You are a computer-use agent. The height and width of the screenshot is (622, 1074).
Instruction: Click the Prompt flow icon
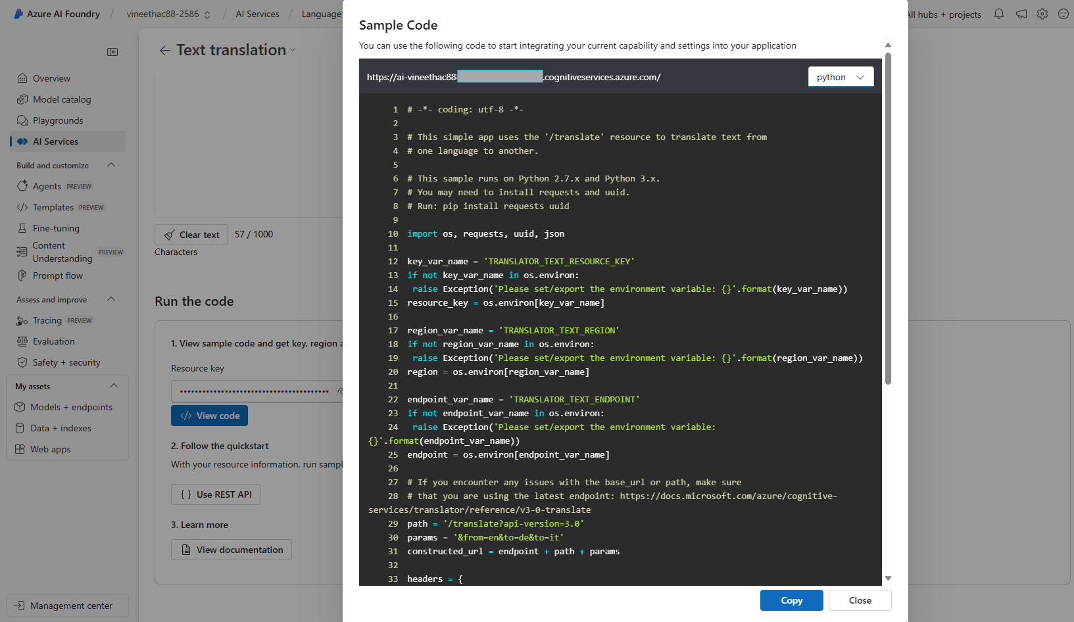click(x=22, y=275)
